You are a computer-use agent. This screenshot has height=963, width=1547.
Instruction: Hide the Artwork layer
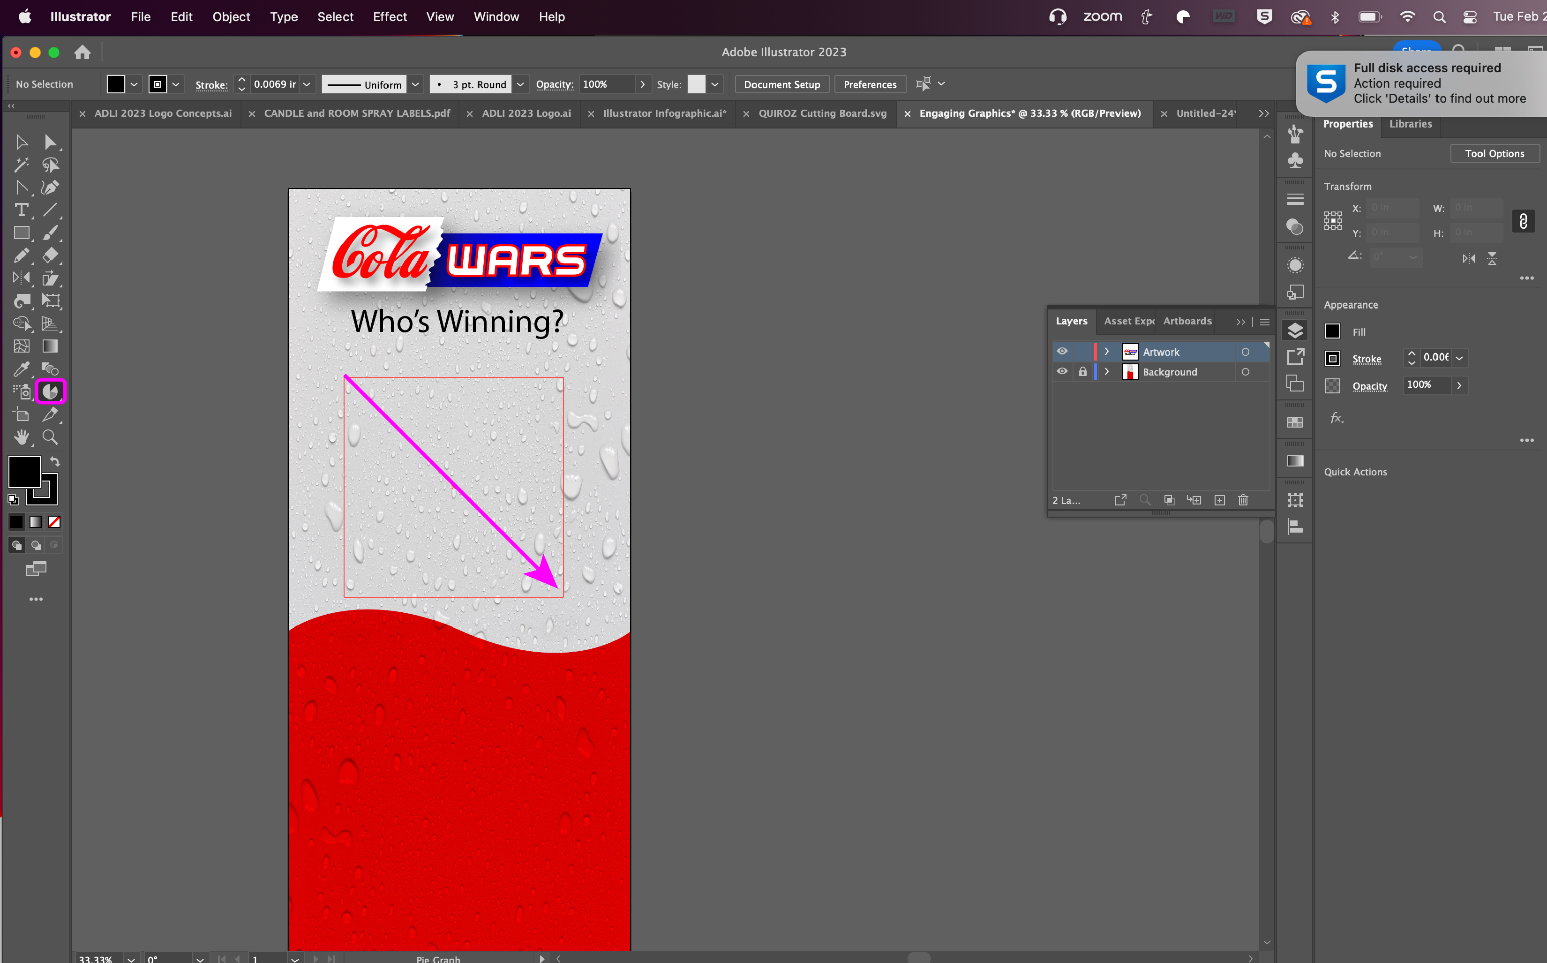pos(1062,352)
